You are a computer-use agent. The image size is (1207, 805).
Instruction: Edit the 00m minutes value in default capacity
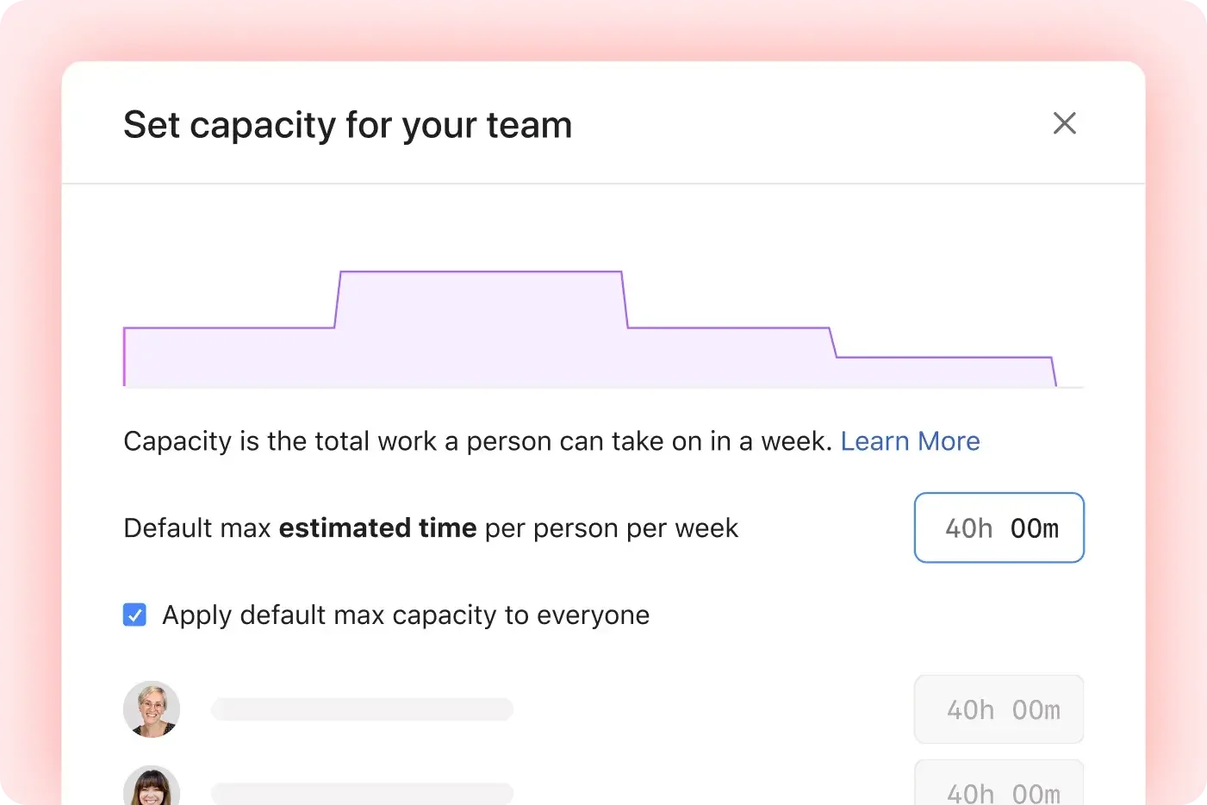[1035, 527]
